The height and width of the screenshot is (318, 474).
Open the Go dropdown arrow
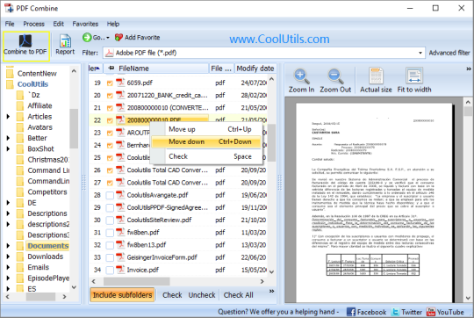(x=108, y=38)
